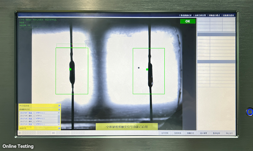Click green center marker in right detection box
This screenshot has width=253, height=151.
[x=147, y=70]
